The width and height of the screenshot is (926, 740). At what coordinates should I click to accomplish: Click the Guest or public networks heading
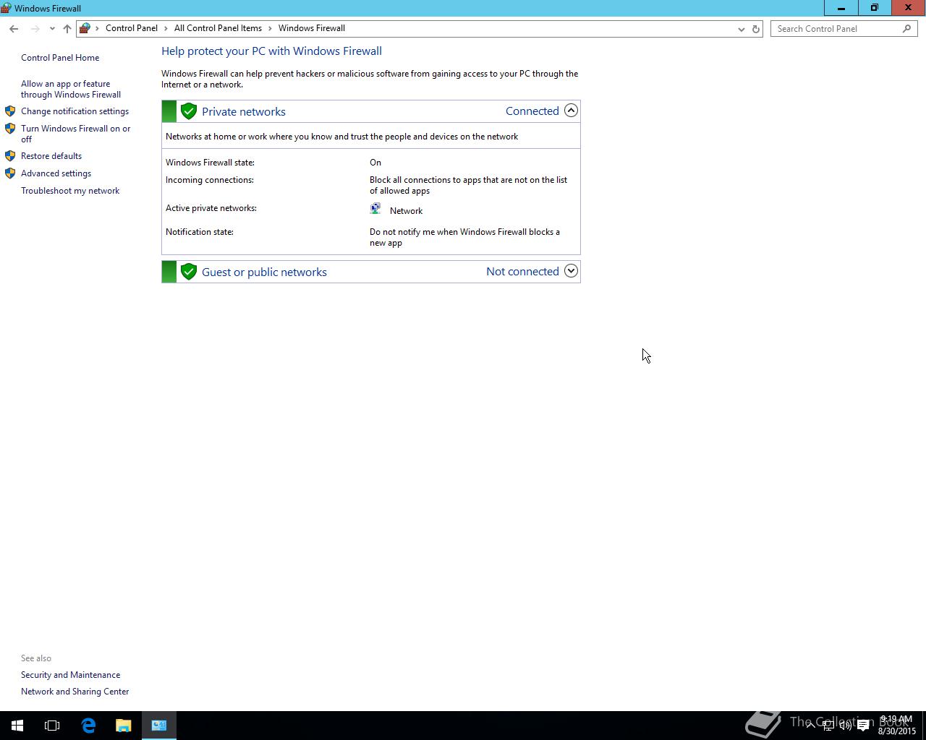[264, 272]
